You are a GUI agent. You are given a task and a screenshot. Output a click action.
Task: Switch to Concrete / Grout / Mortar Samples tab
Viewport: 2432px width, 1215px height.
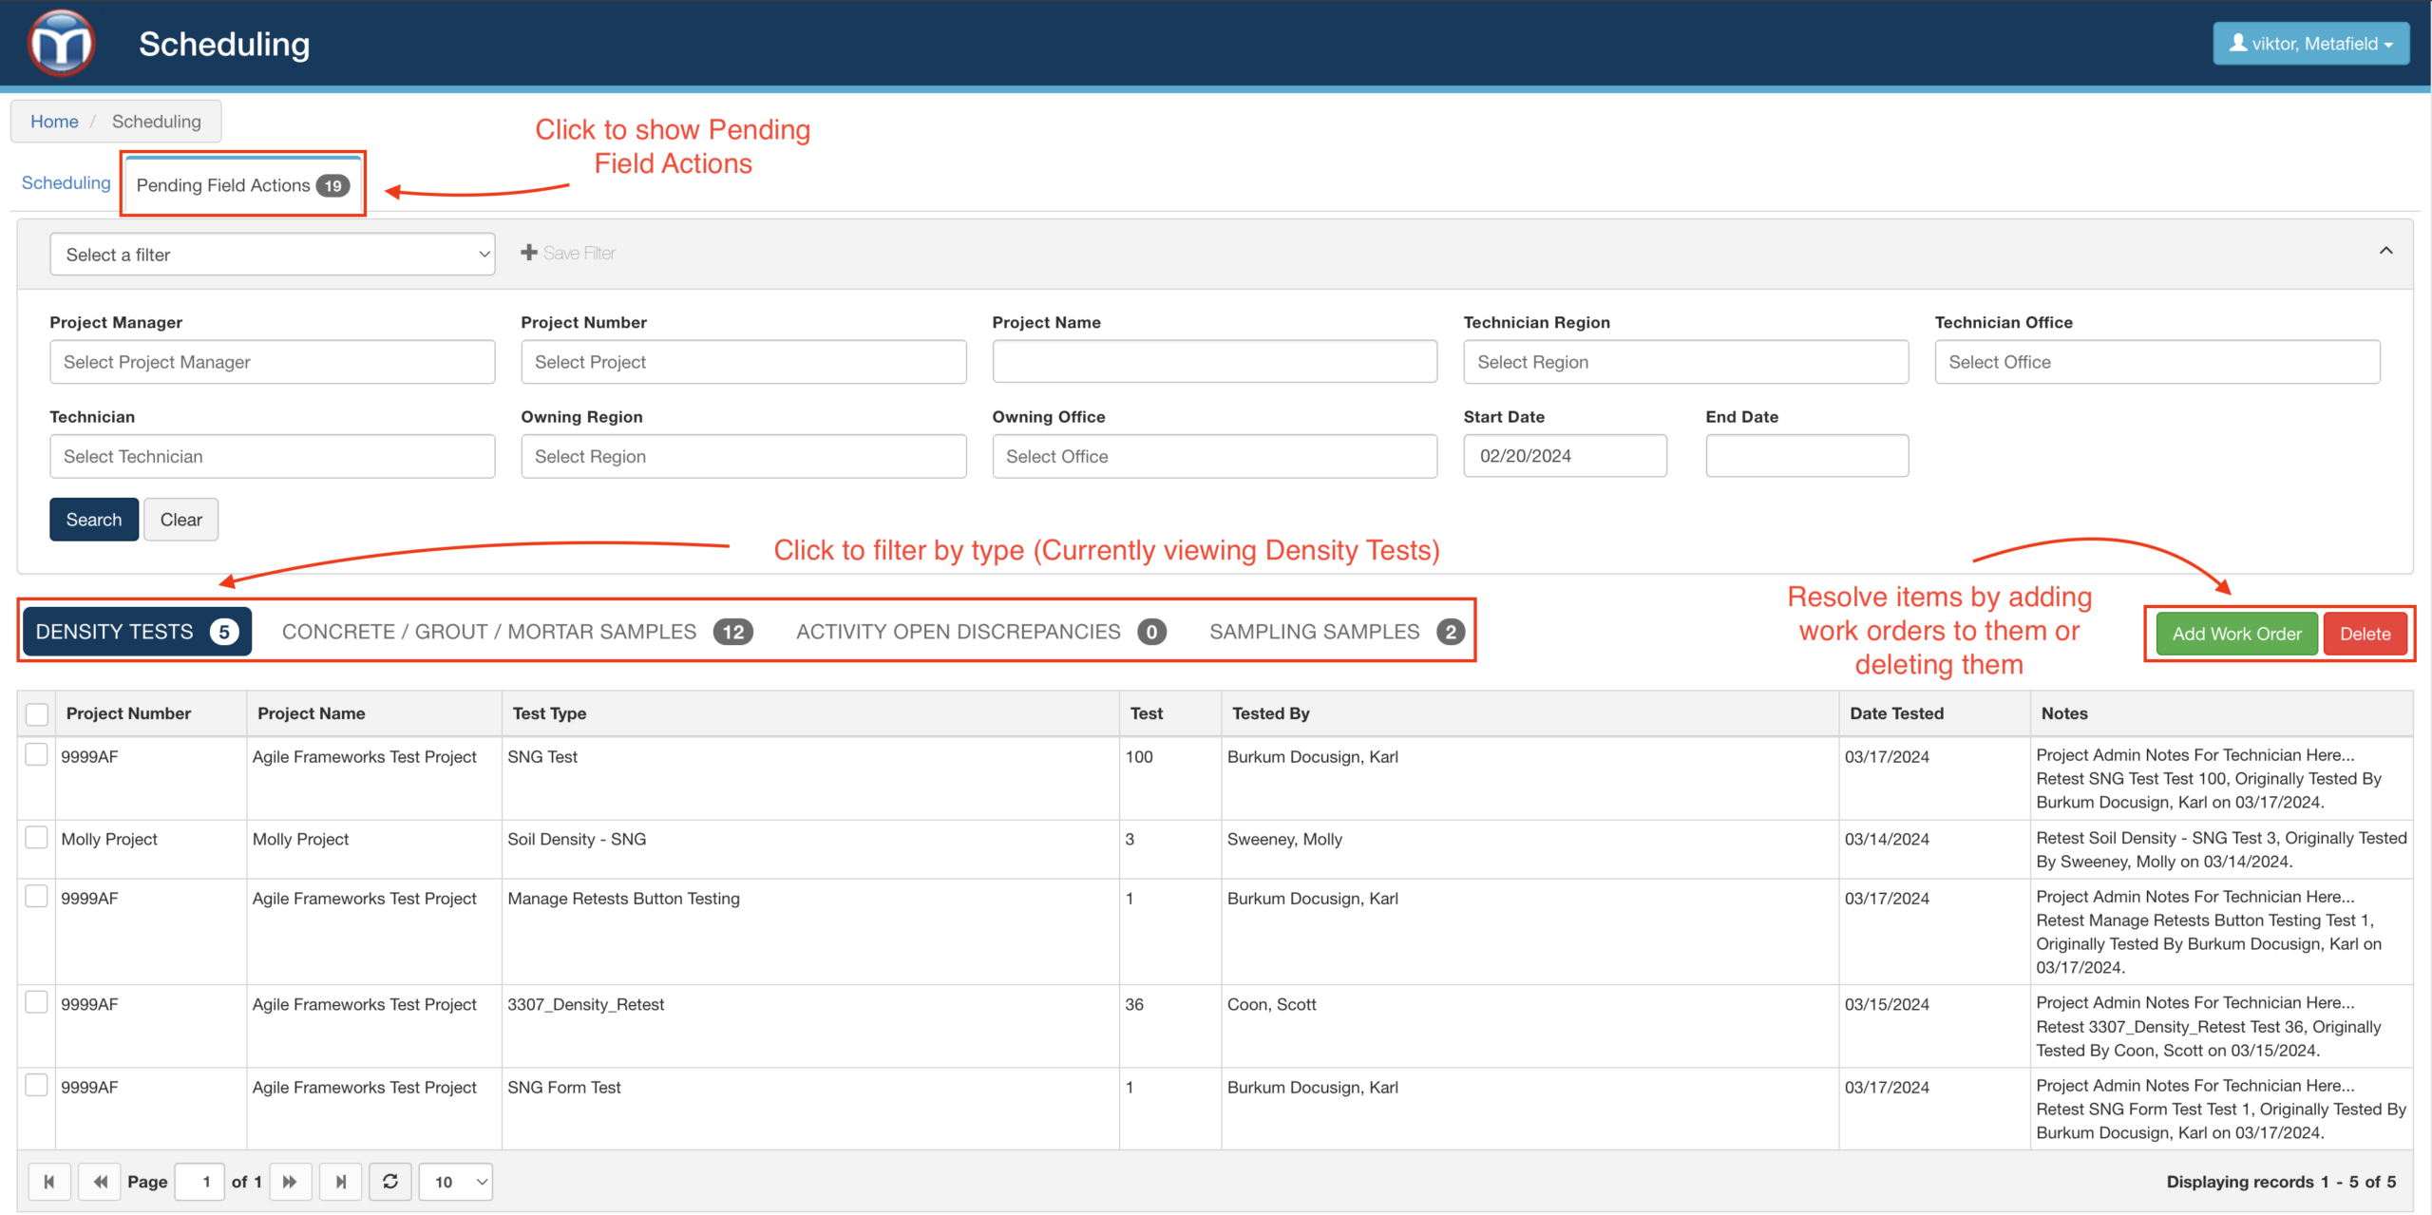tap(517, 632)
